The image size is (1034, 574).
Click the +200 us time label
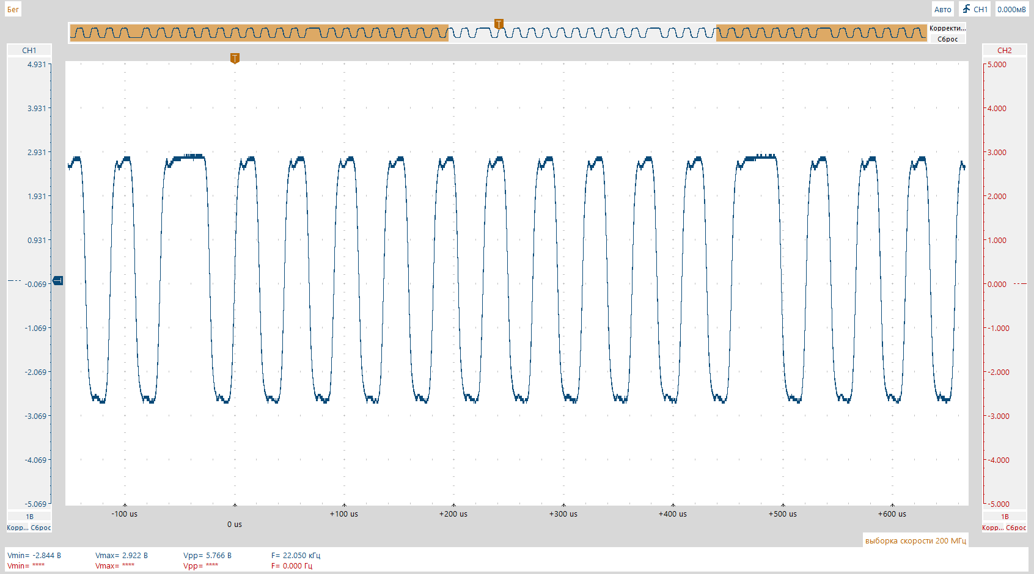point(453,514)
